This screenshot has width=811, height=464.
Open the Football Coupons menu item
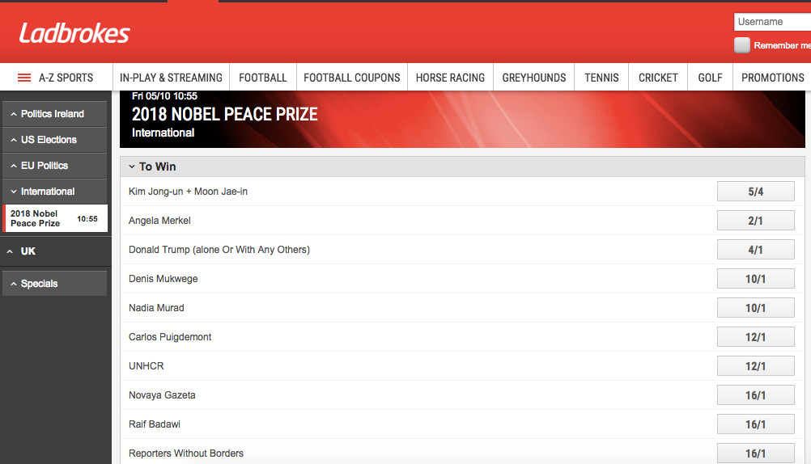coord(352,78)
